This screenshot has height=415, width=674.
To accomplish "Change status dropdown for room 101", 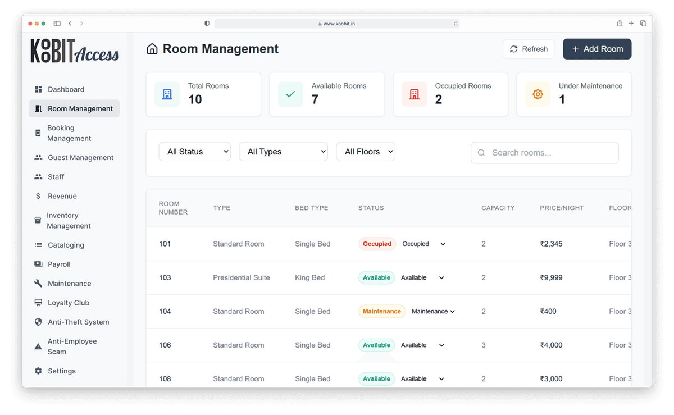I will 423,244.
